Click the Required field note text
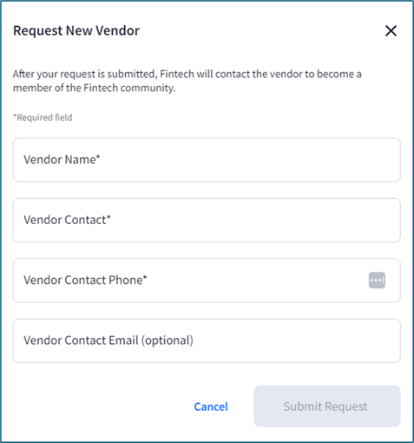The width and height of the screenshot is (414, 443). click(x=43, y=117)
